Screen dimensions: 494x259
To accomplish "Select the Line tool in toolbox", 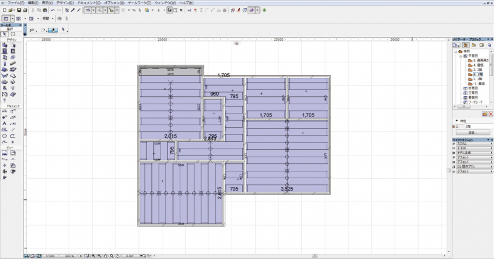I will pos(13,129).
